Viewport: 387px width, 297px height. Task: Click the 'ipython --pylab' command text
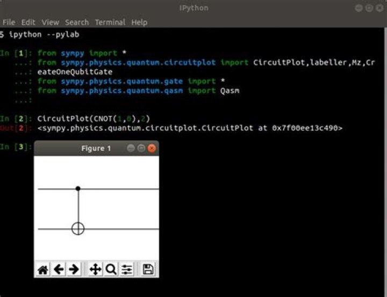[x=44, y=34]
